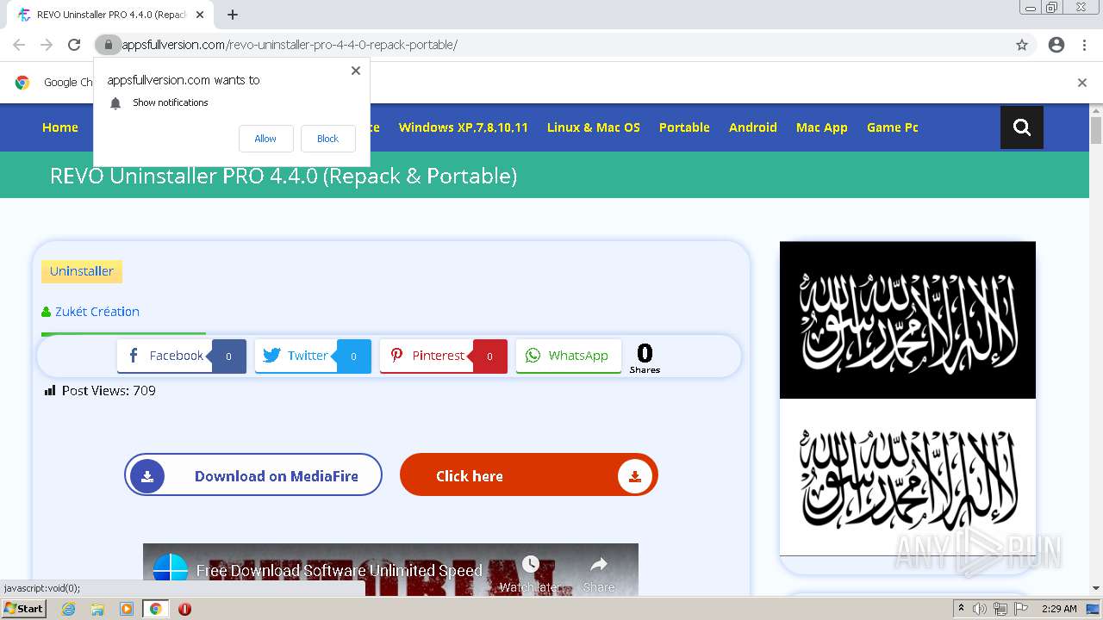Open the network tray icon
The height and width of the screenshot is (620, 1103).
1000,609
